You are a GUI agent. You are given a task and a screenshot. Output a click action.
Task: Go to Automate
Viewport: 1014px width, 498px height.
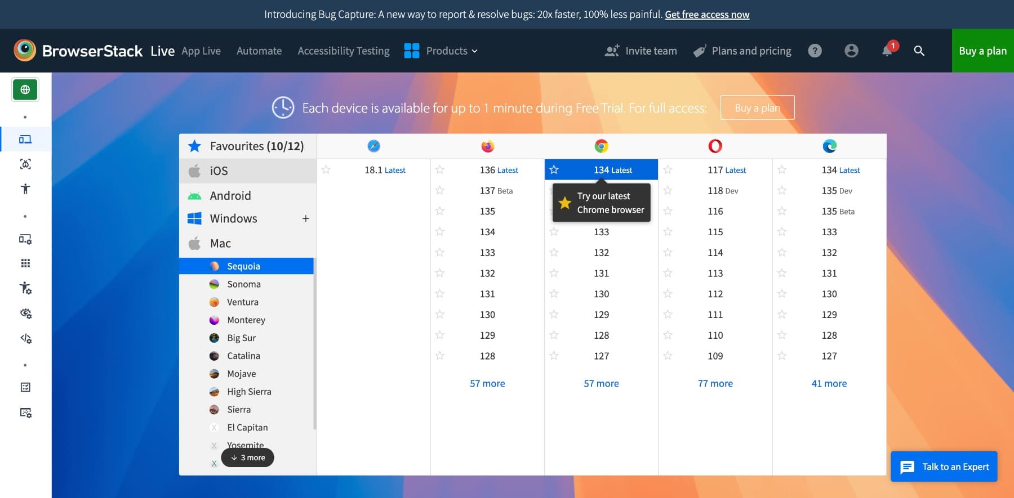[259, 51]
